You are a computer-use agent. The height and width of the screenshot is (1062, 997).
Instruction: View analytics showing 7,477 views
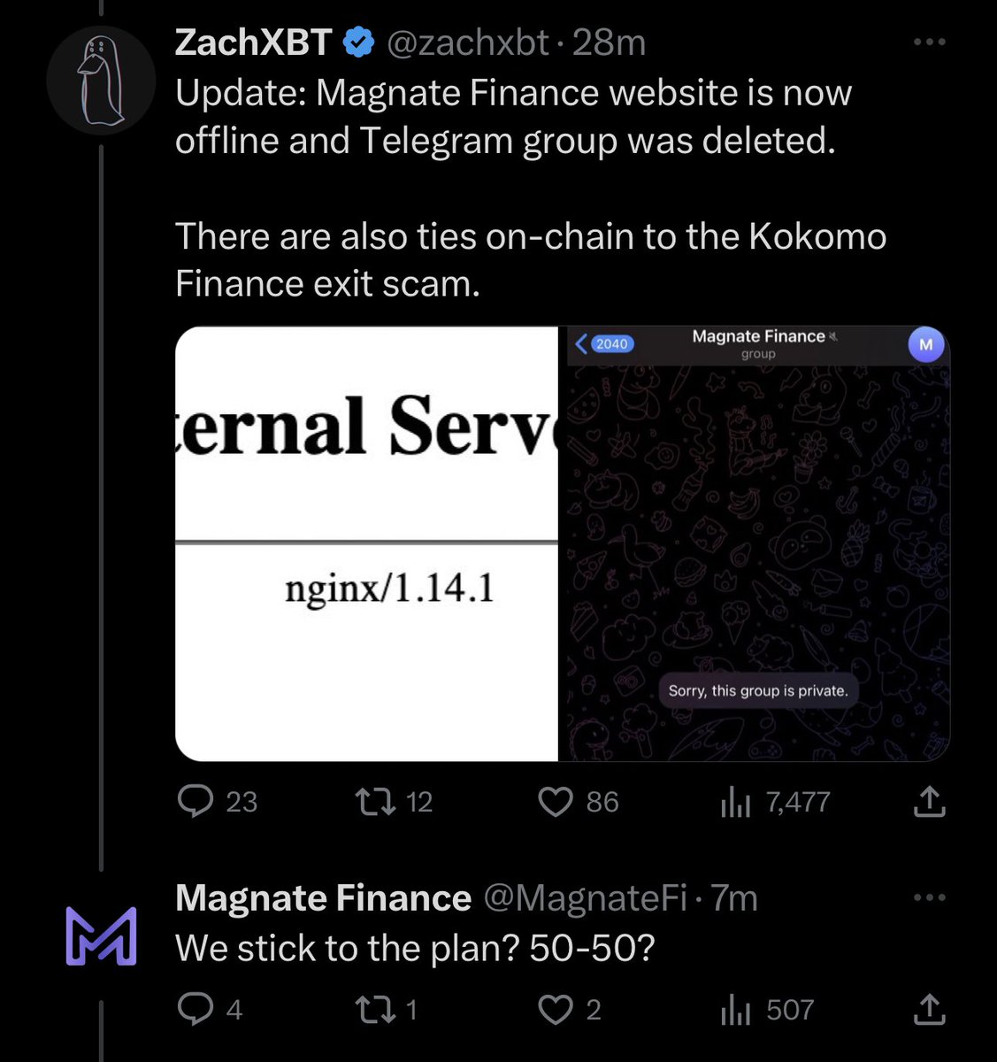[775, 802]
